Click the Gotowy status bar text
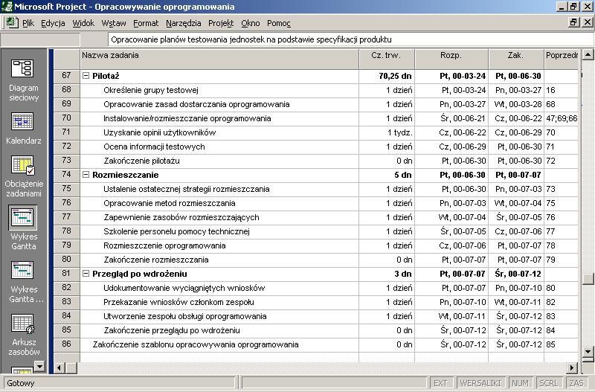The width and height of the screenshot is (595, 392). click(21, 383)
